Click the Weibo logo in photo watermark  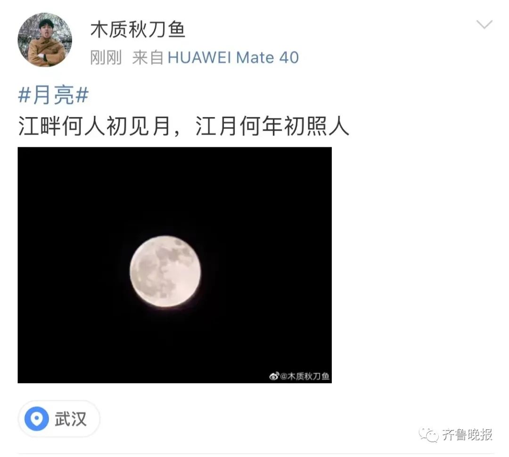pyautogui.click(x=274, y=376)
